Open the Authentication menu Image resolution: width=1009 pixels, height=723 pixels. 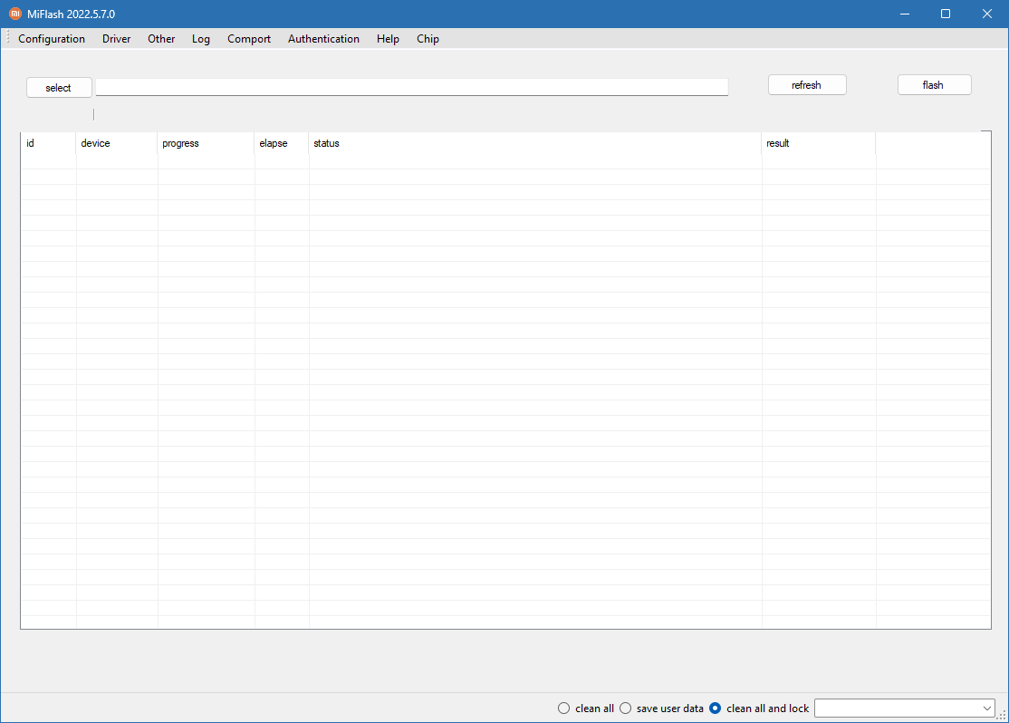point(323,39)
